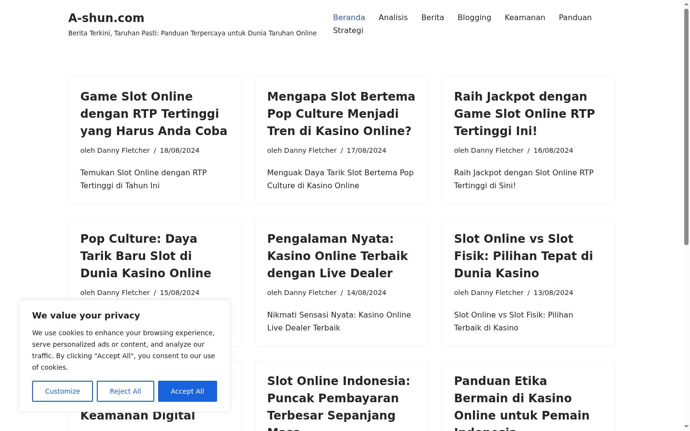Click the date 18/08/2024

tap(180, 150)
